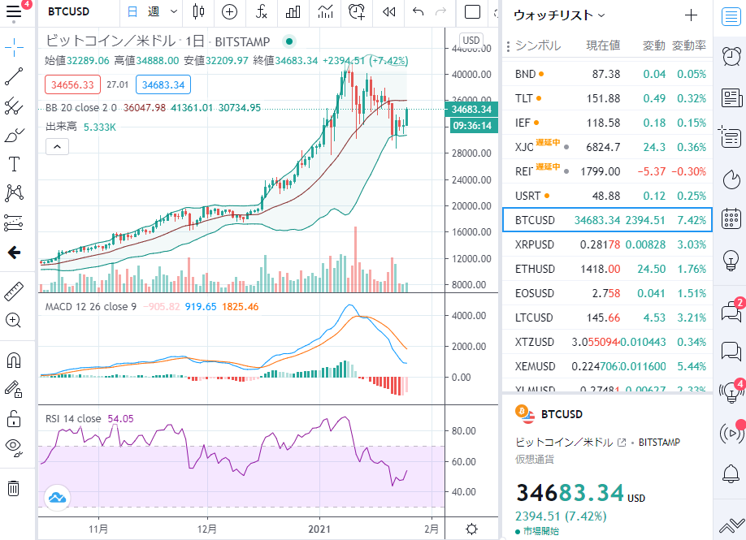Open the ウォッチリスト dropdown

(559, 15)
